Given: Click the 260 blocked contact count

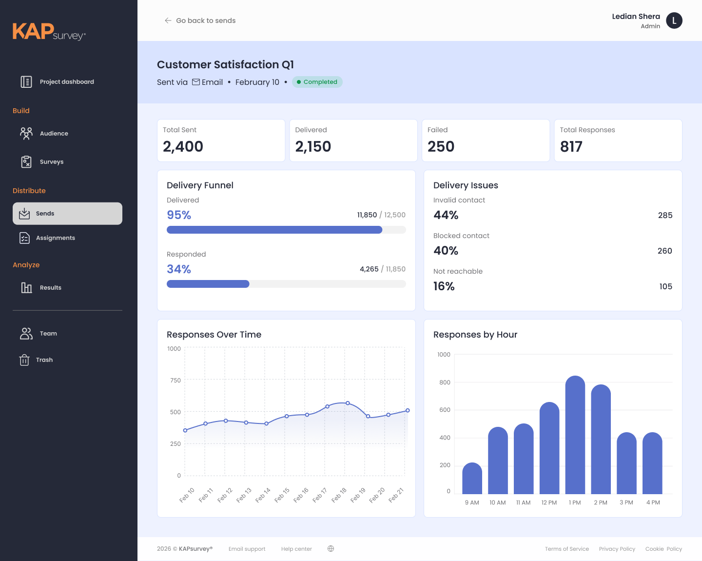Looking at the screenshot, I should click(x=665, y=251).
